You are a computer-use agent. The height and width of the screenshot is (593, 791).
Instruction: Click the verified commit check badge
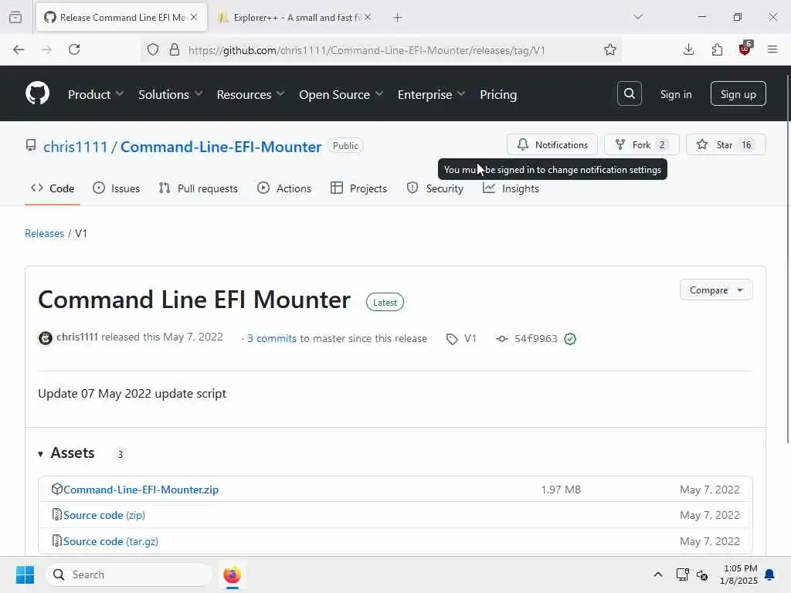click(x=570, y=339)
